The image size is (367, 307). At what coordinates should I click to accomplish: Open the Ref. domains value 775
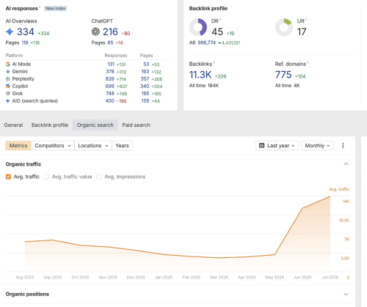(283, 75)
